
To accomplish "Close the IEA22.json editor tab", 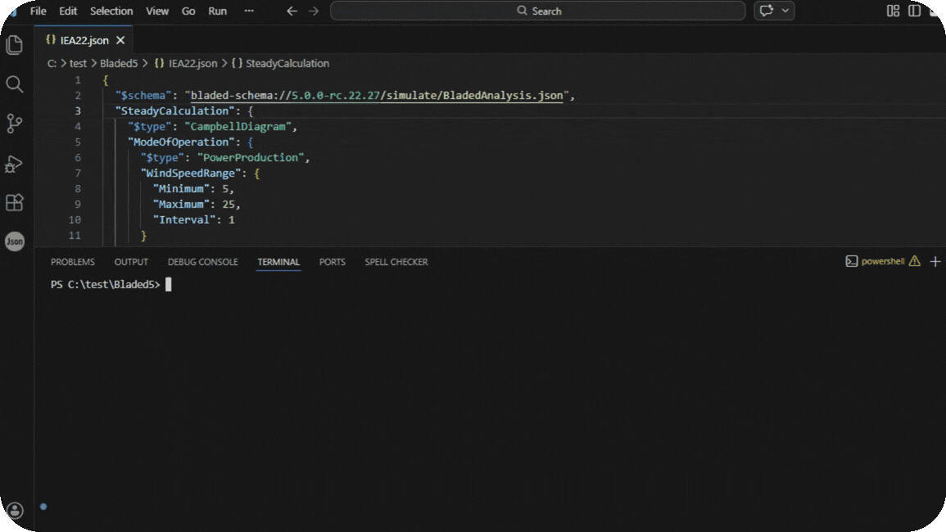I will [120, 40].
